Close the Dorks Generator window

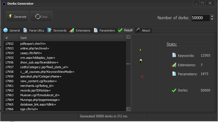pyautogui.click(x=210, y=3)
